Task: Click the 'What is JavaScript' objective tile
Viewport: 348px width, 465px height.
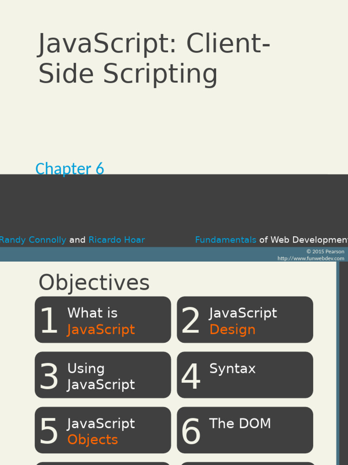Action: 103,320
